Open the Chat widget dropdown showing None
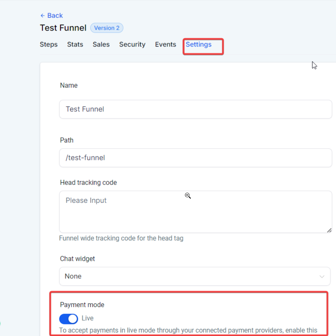The height and width of the screenshot is (336, 336). click(x=195, y=276)
